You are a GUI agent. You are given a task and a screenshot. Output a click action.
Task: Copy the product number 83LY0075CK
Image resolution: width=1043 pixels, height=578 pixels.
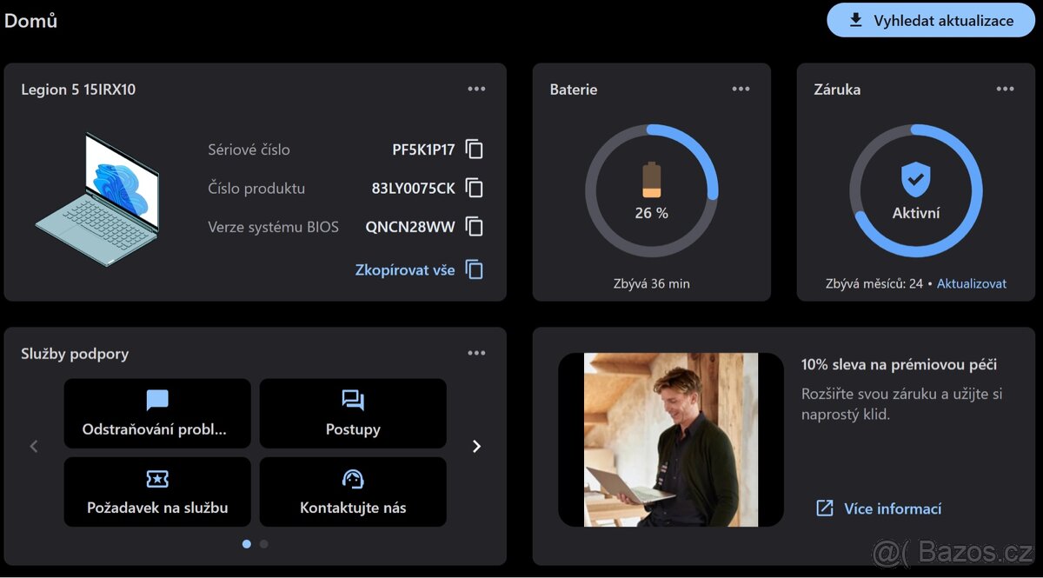pos(474,188)
